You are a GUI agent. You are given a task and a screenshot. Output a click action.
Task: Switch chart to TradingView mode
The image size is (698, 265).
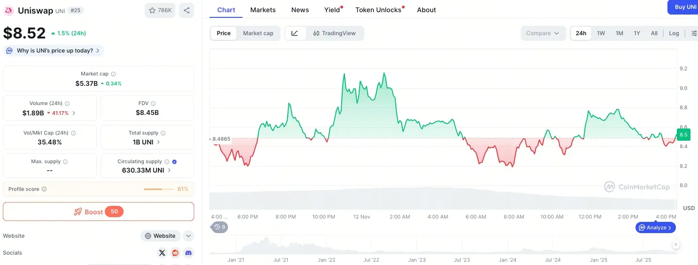click(335, 33)
